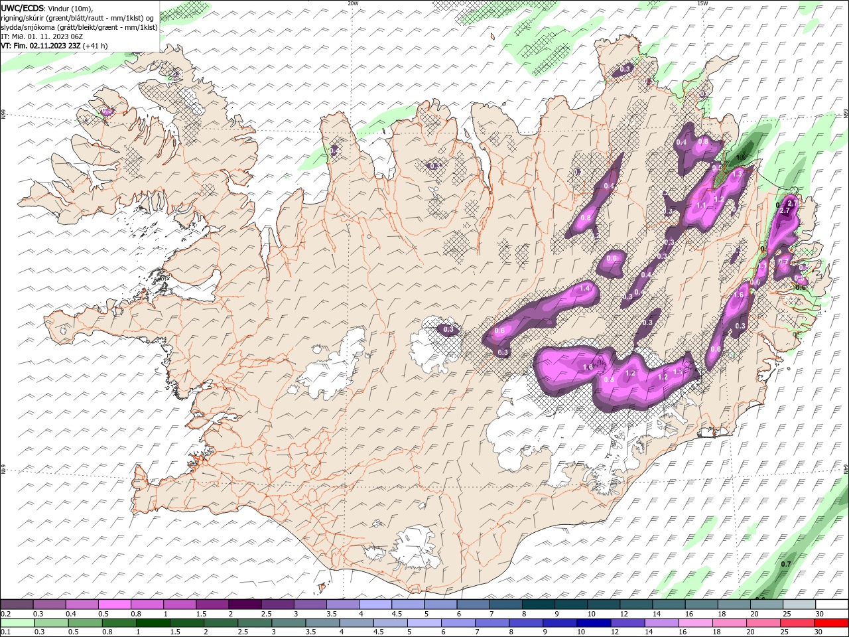Pick the white 30 swatch in upper legend row
The image size is (849, 637).
click(x=832, y=604)
